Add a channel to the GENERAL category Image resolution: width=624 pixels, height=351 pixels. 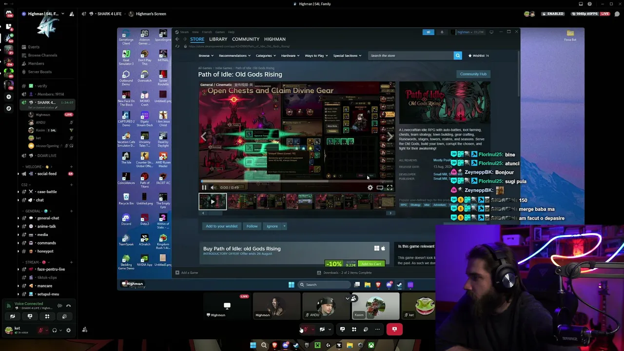tap(71, 211)
